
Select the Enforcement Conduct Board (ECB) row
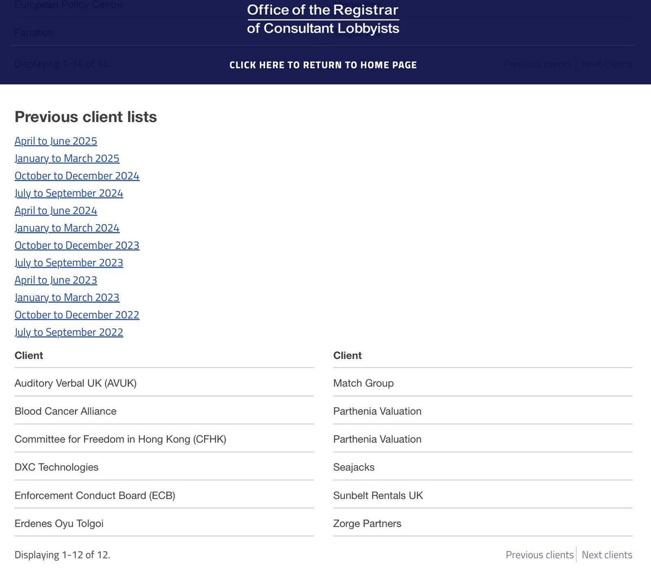[164, 496]
